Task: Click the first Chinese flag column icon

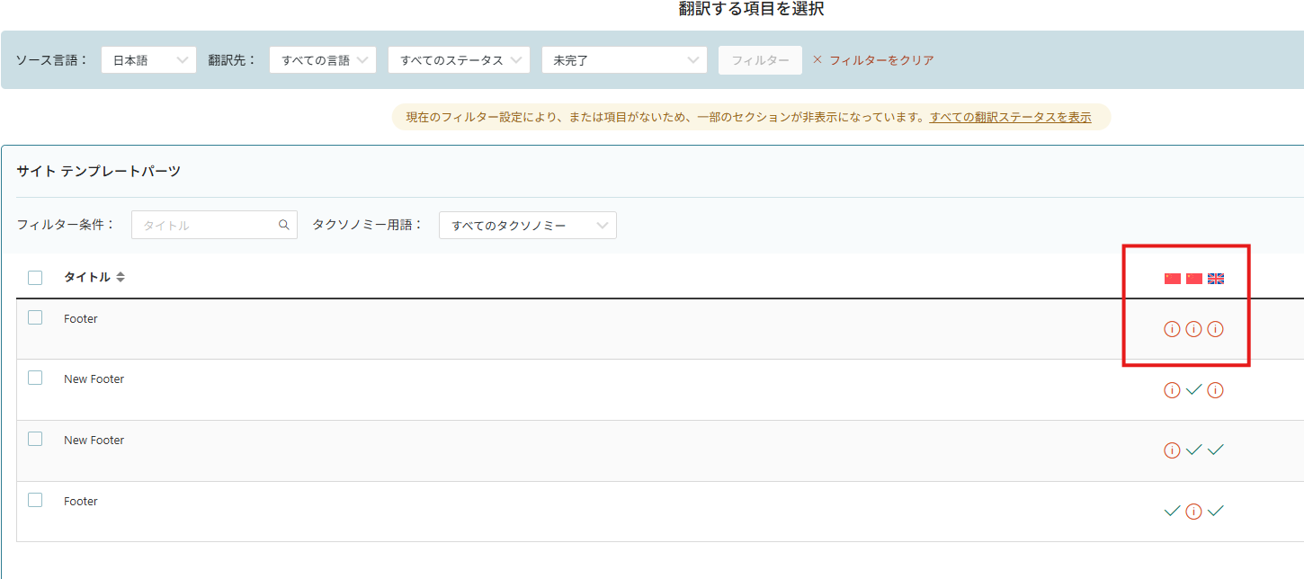Action: [1173, 279]
